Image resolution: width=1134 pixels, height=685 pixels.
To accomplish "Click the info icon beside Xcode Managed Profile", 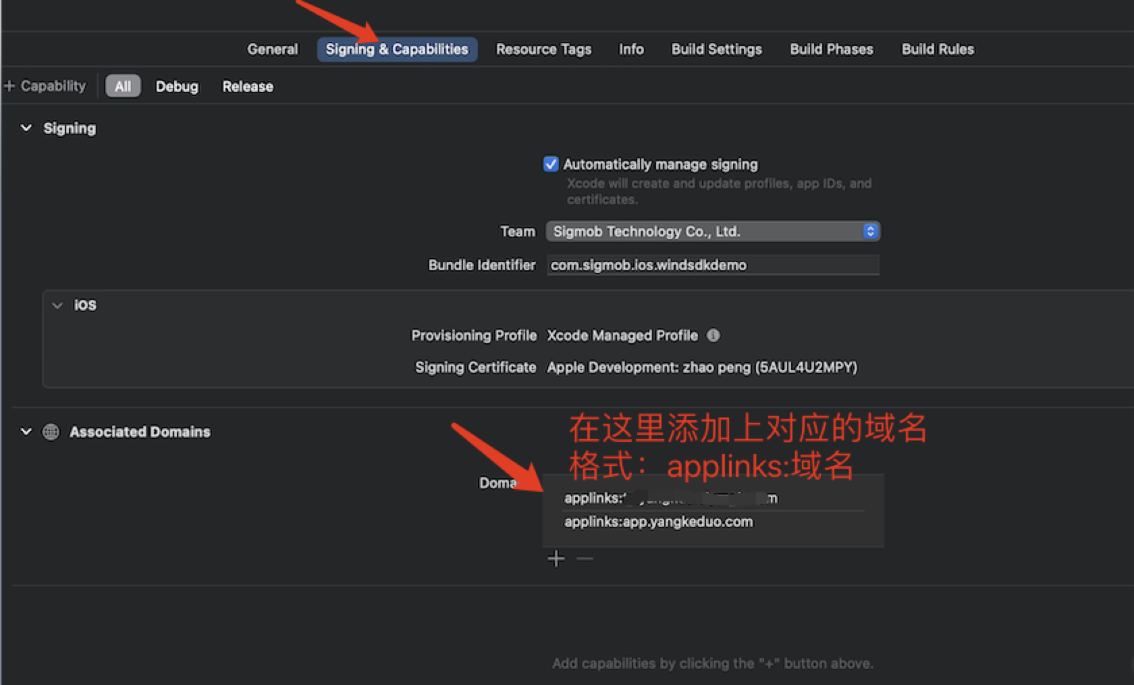I will [713, 336].
